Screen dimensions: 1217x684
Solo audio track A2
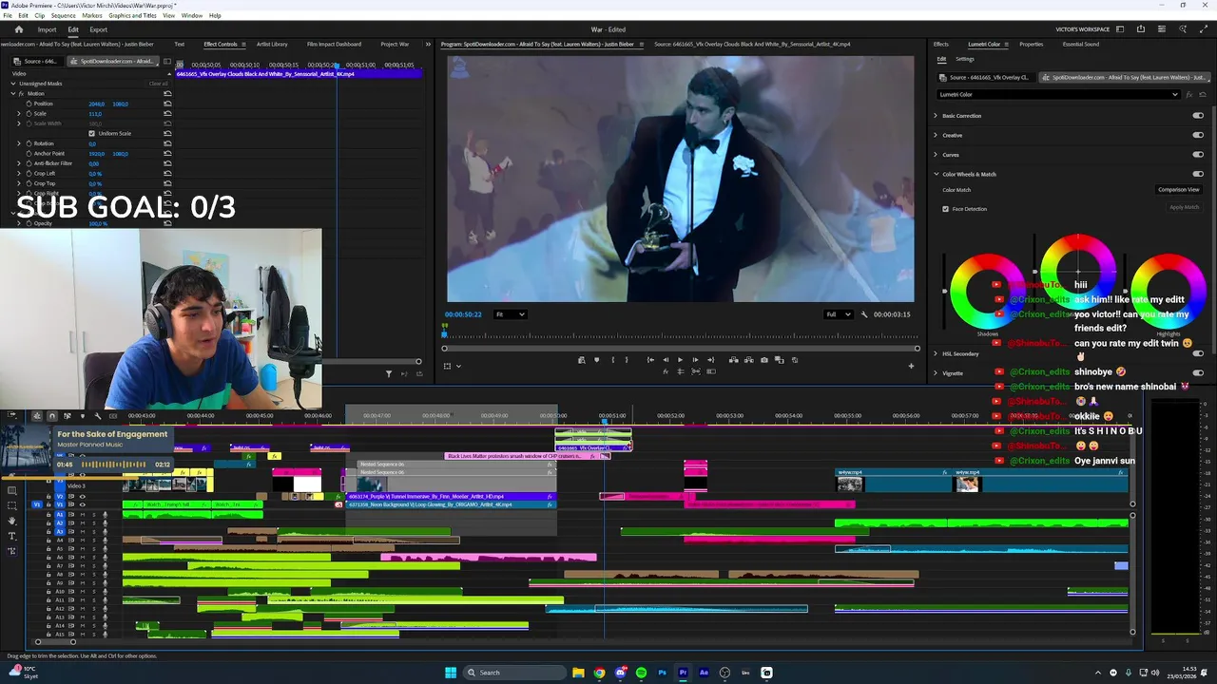(x=93, y=522)
